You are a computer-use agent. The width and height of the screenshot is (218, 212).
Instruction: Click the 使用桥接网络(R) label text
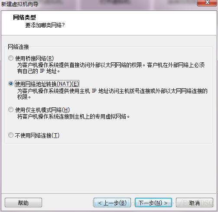34,58
